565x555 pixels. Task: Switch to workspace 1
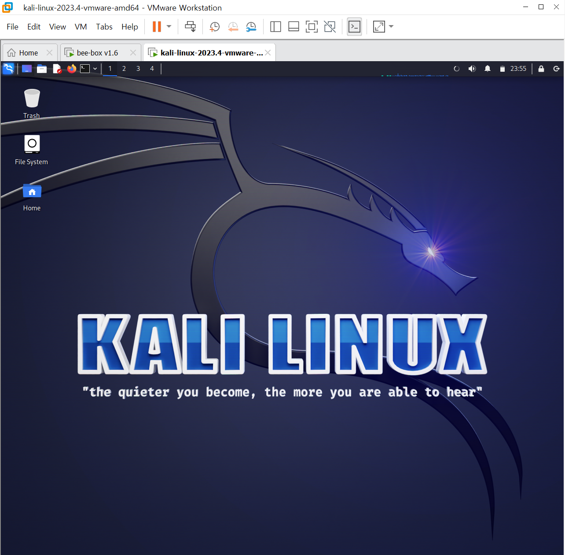110,69
